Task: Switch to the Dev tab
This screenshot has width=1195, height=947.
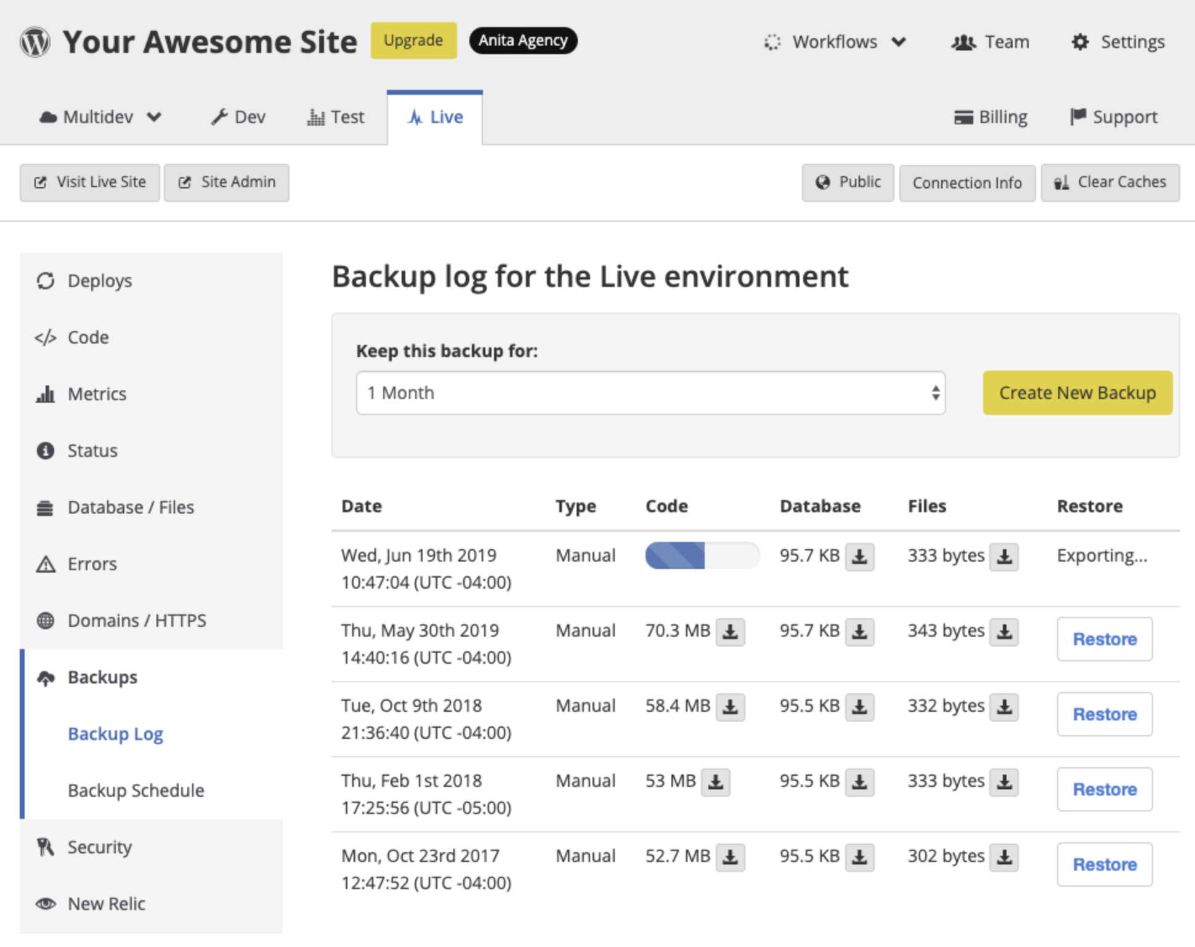Action: tap(240, 117)
